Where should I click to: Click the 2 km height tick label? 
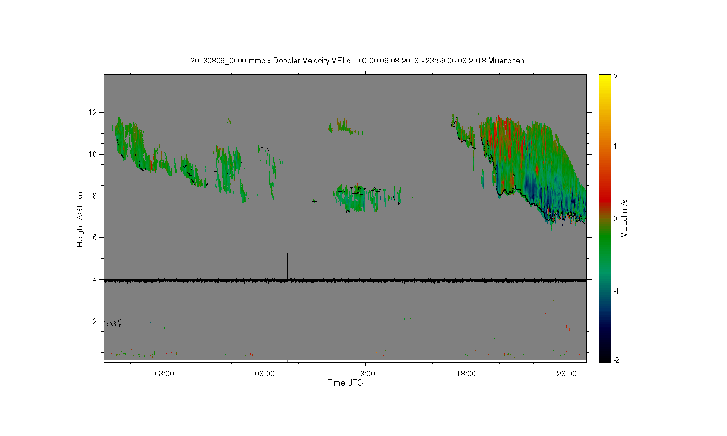95,321
